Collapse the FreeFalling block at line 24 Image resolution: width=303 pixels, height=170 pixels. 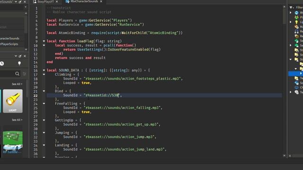pyautogui.click(x=44, y=103)
